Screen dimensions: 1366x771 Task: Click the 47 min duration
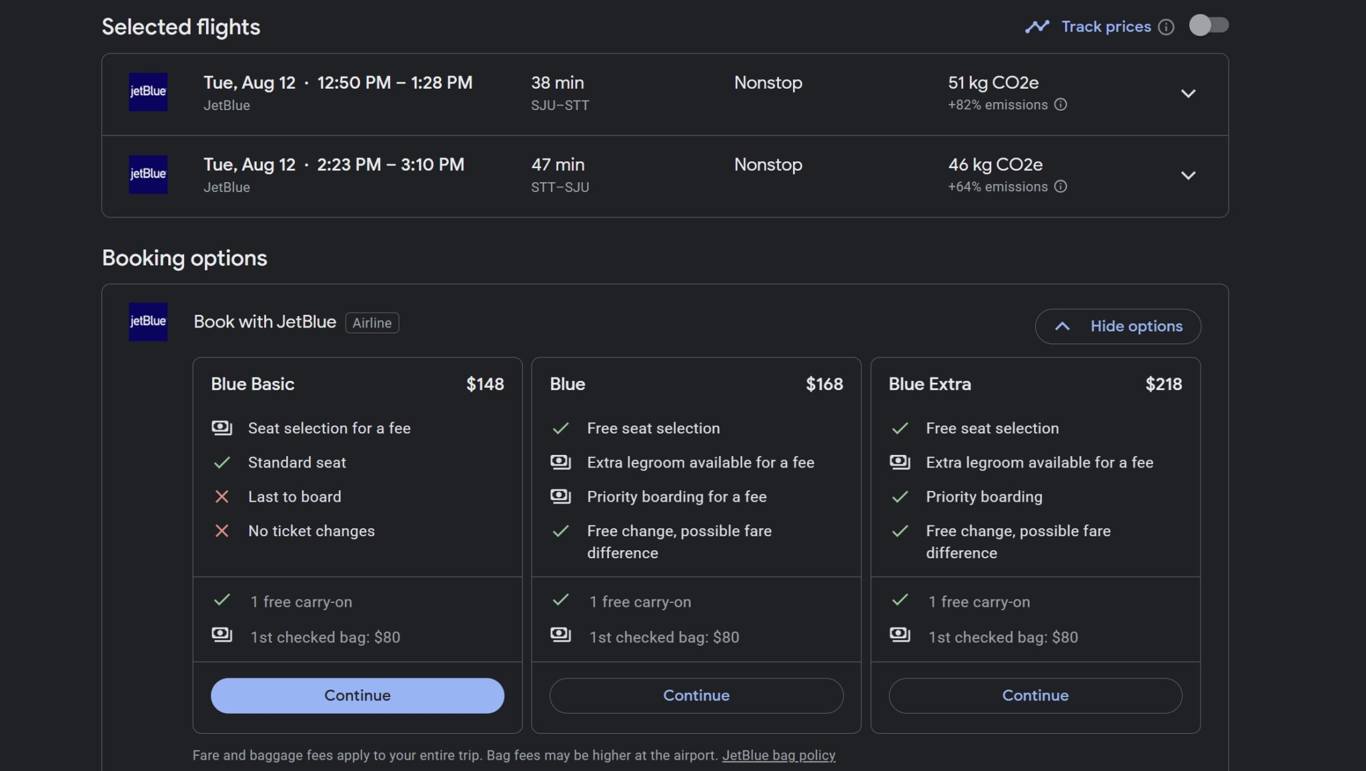(x=558, y=165)
